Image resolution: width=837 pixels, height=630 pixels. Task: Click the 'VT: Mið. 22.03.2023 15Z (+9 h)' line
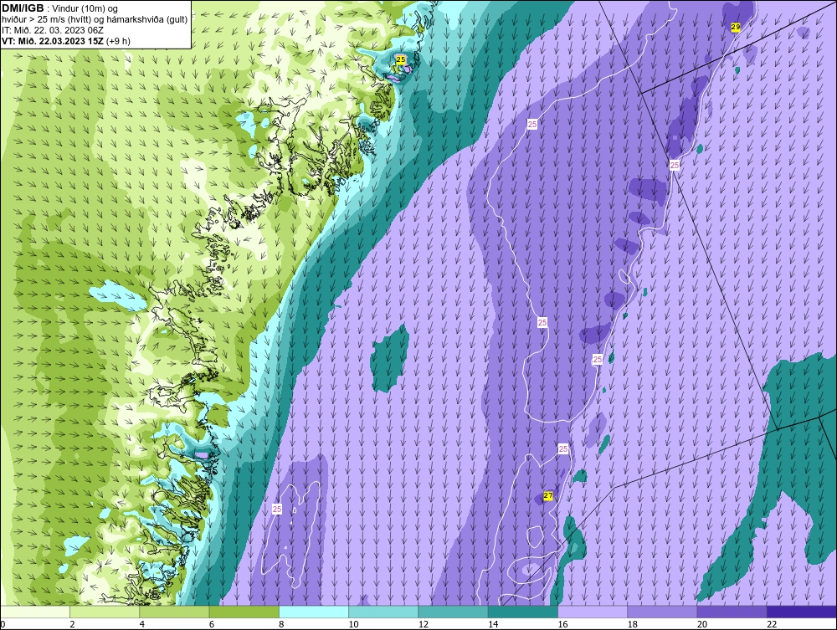point(66,40)
